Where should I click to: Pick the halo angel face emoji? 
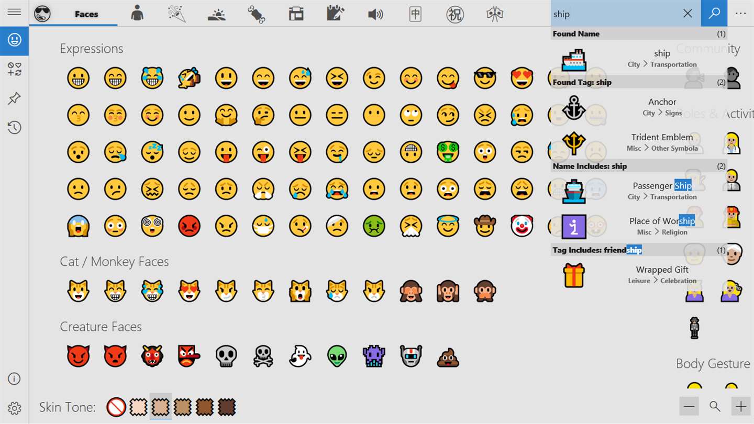pos(448,226)
